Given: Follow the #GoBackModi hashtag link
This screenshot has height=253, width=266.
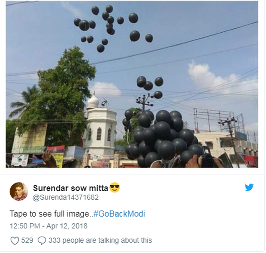Looking at the screenshot, I should click(119, 213).
